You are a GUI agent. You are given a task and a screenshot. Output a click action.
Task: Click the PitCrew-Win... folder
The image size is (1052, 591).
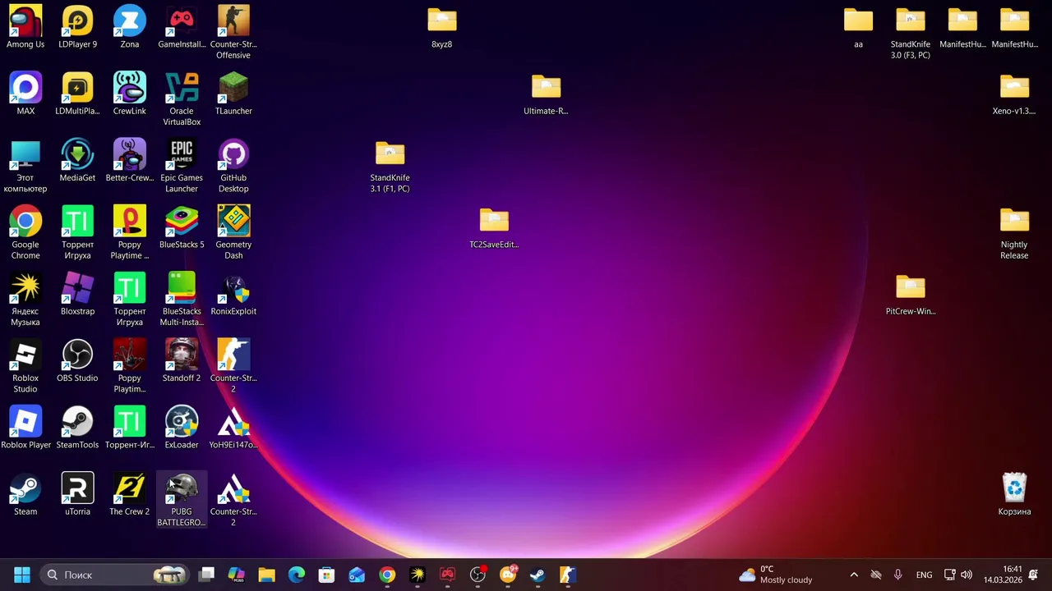click(911, 295)
